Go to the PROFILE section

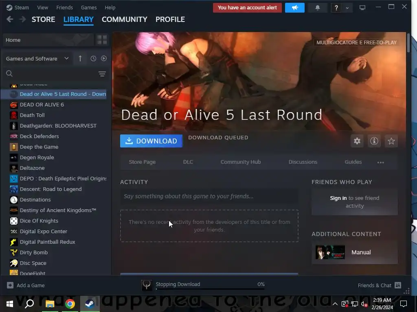point(170,19)
